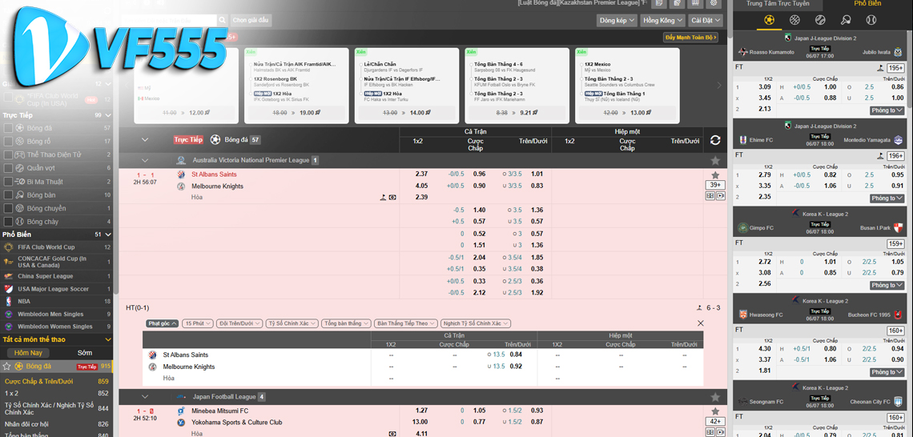The height and width of the screenshot is (437, 913).
Task: Open the Dòng kép dropdown
Action: tap(617, 20)
